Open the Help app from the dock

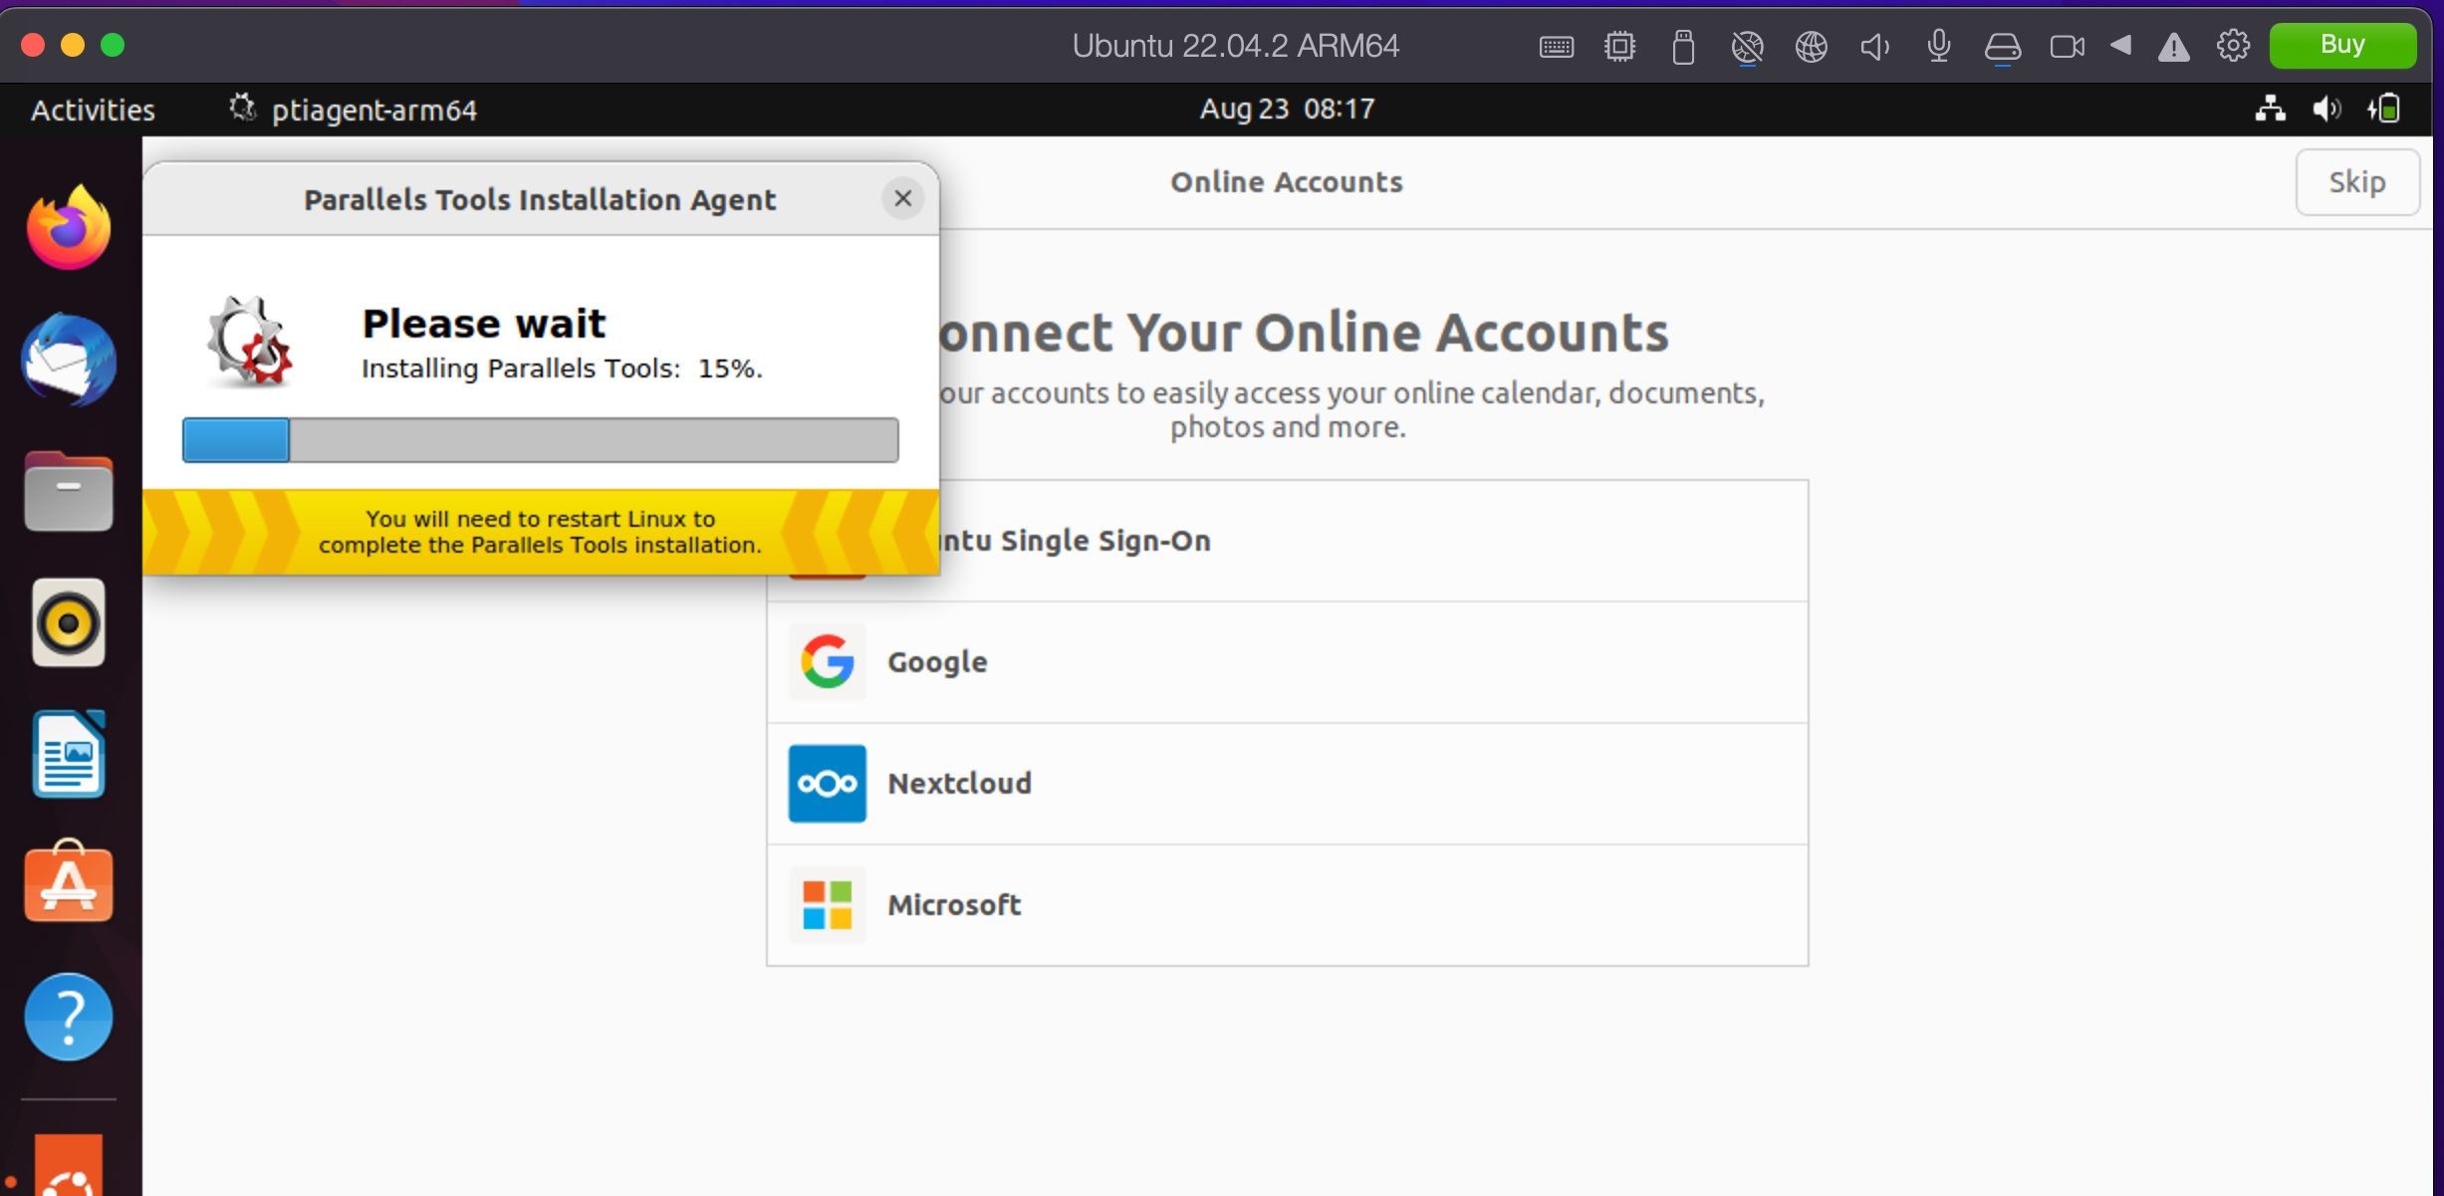67,1016
